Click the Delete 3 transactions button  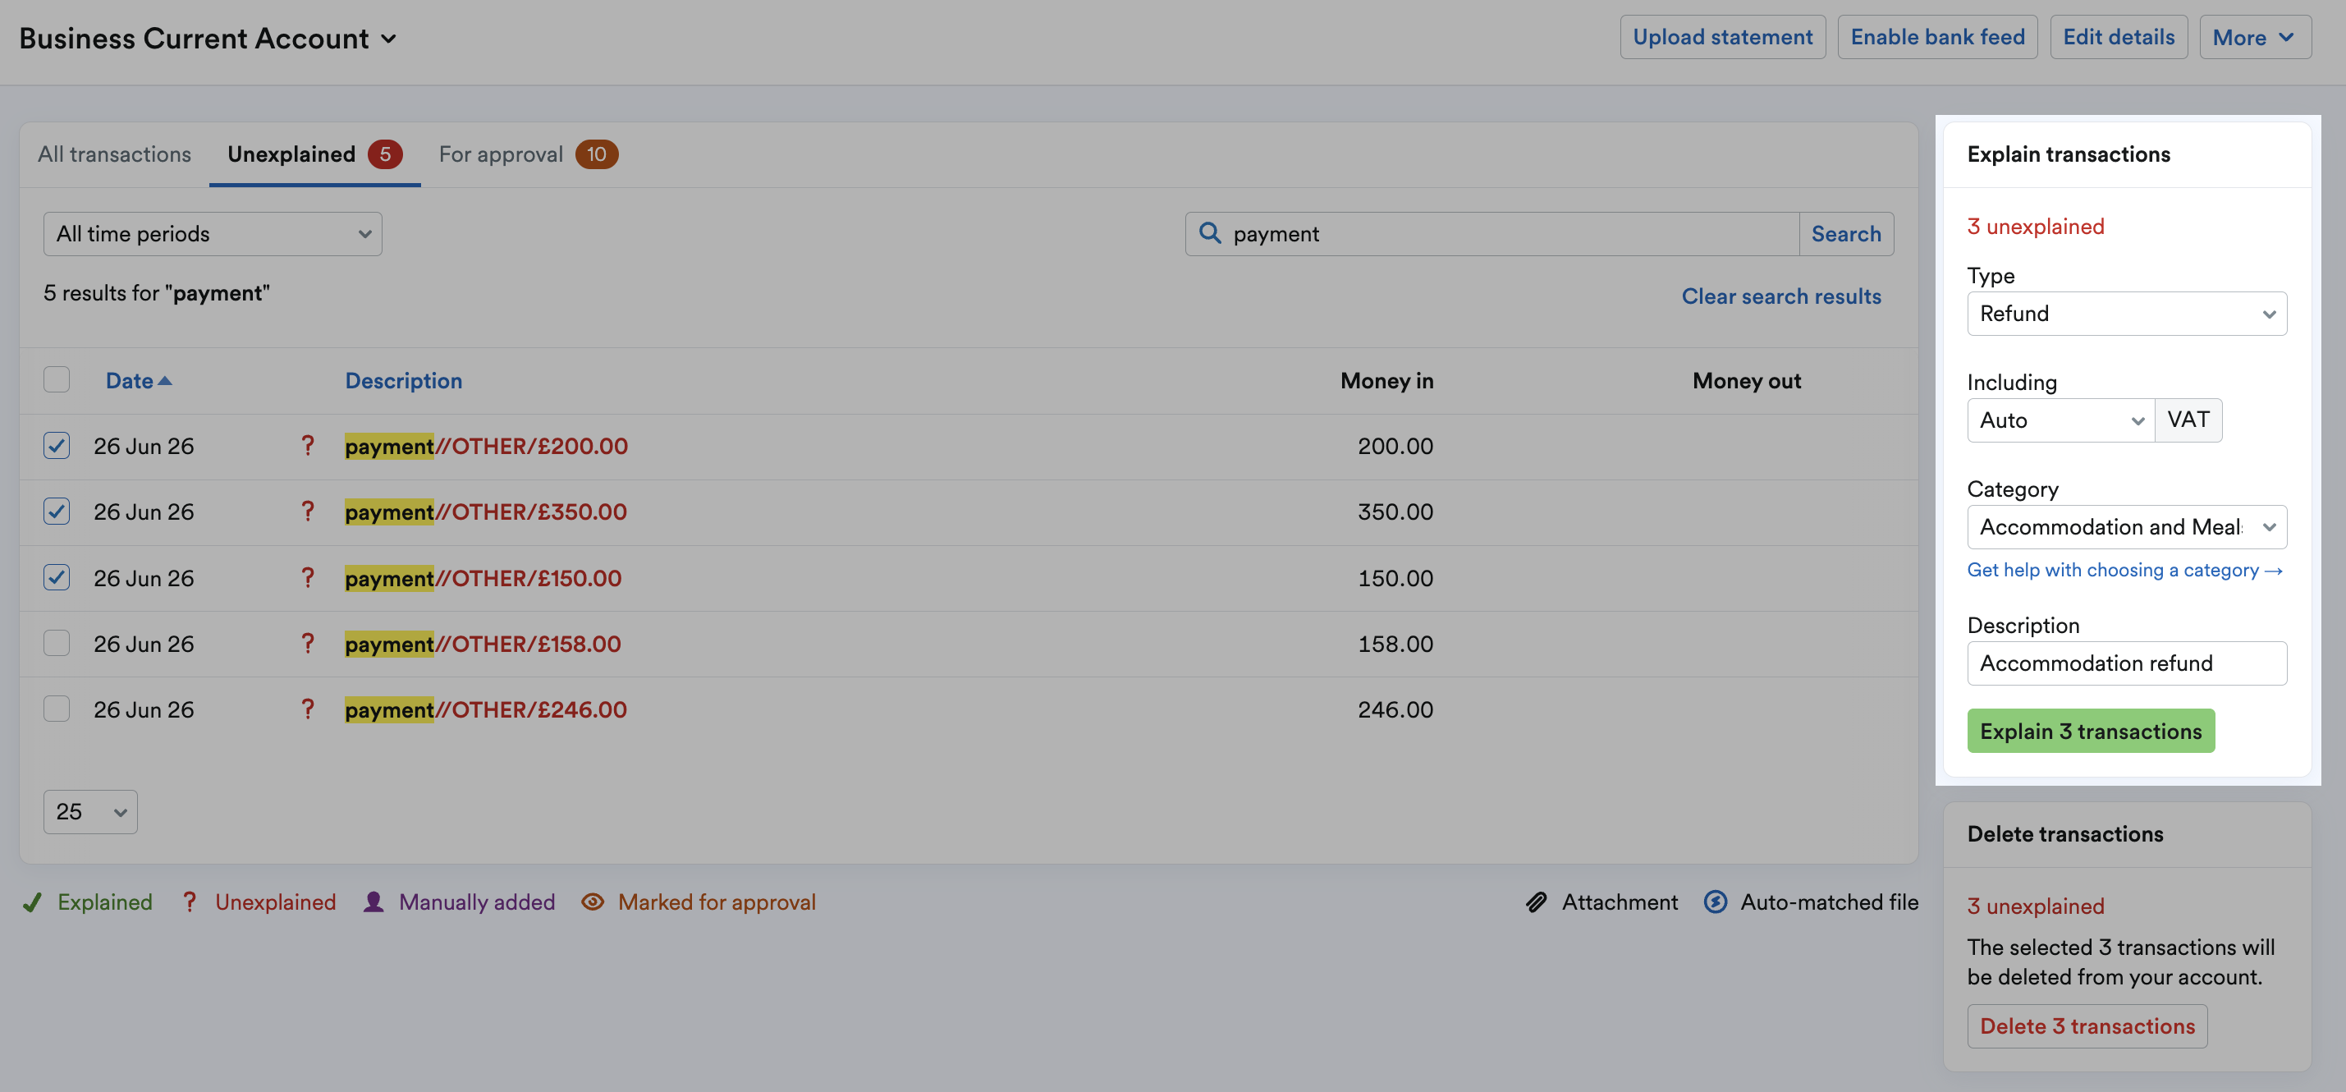point(2087,1025)
